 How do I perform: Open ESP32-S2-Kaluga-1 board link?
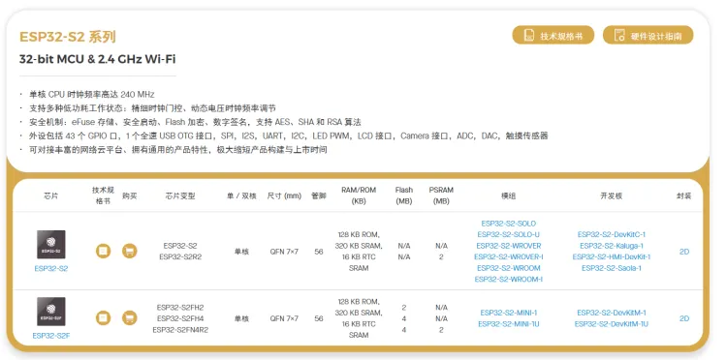pos(612,246)
